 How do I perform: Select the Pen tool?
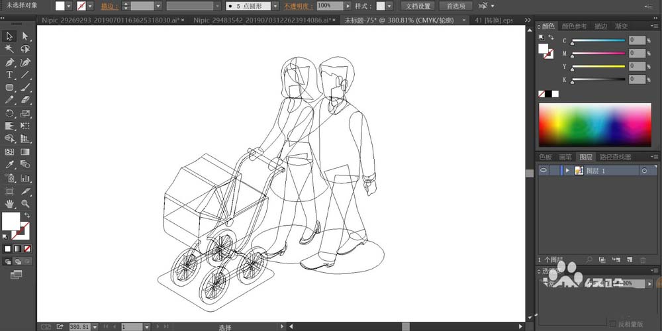(9, 62)
